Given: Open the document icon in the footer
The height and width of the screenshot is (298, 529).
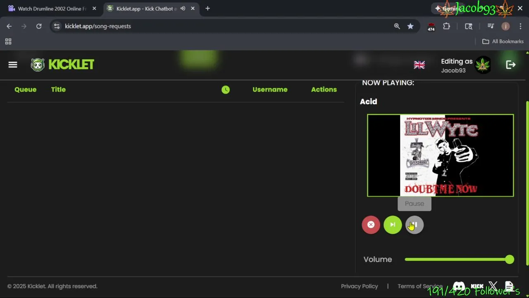Looking at the screenshot, I should pos(509,286).
